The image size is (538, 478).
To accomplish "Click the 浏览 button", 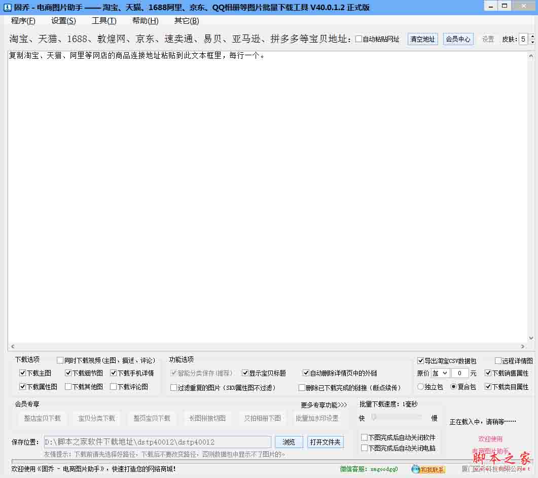I will tap(289, 442).
